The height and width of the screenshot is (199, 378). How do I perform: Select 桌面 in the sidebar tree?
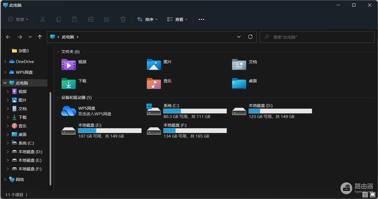pos(19,134)
